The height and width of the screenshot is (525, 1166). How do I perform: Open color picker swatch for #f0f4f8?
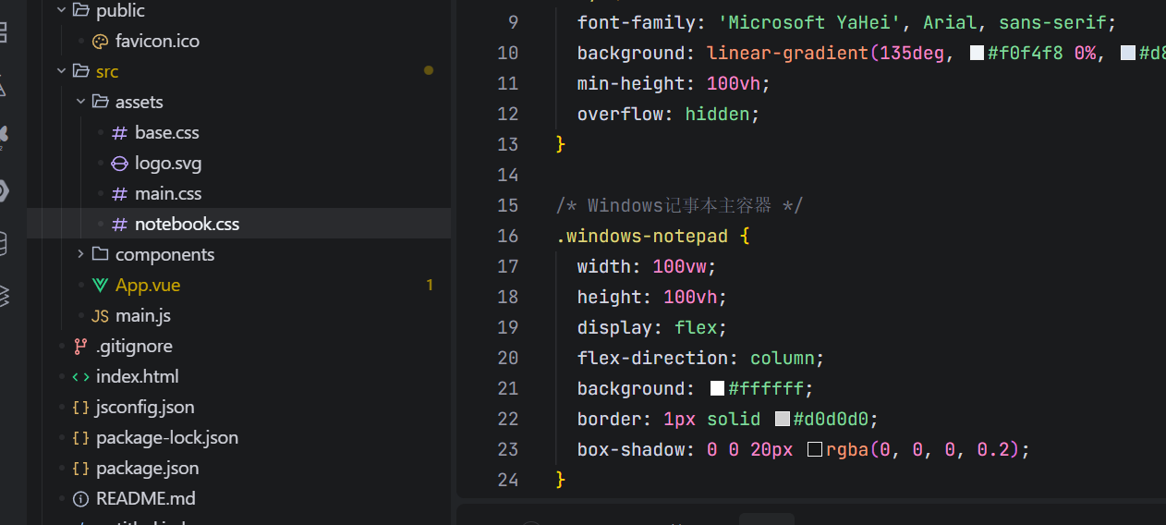tap(977, 53)
